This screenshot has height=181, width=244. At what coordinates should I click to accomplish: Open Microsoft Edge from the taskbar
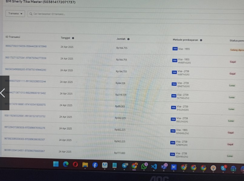tap(66, 164)
